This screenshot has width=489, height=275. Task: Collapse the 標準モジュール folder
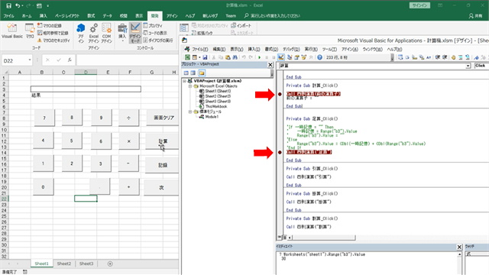point(190,112)
